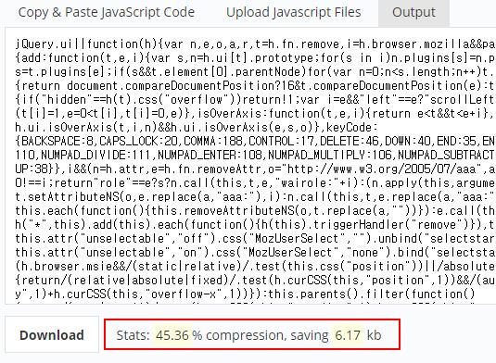Click the 6.17 kb saving value

tap(358, 335)
